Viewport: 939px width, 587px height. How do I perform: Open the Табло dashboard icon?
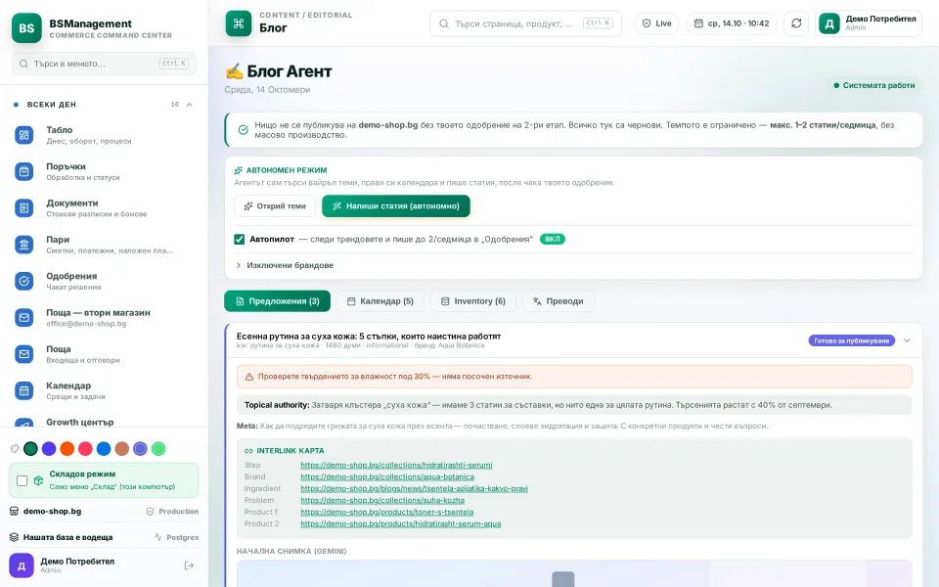[23, 135]
